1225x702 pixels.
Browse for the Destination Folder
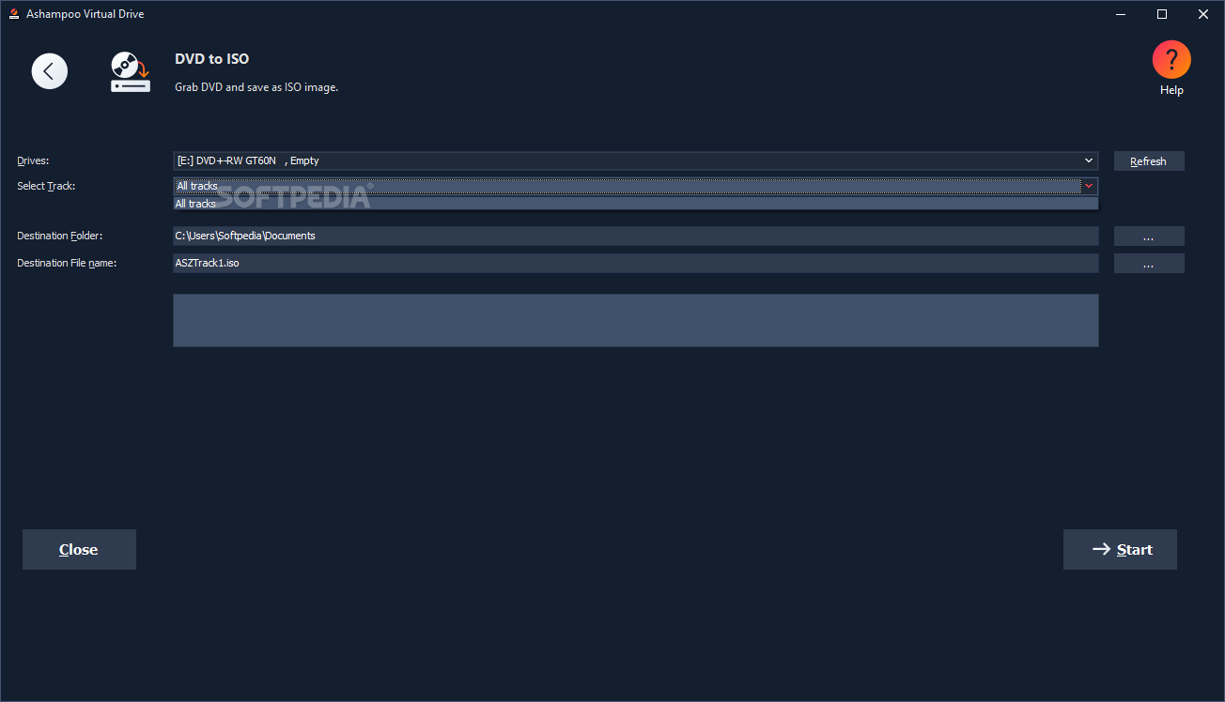[x=1149, y=237]
